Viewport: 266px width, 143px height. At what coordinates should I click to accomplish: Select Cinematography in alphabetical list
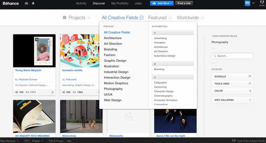pos(163,96)
